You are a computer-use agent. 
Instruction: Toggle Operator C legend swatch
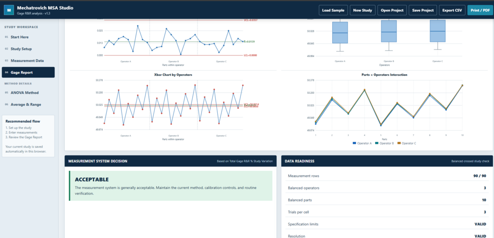tap(399, 143)
